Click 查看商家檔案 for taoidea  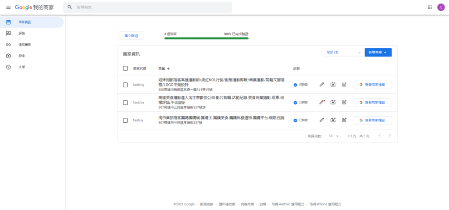pyautogui.click(x=373, y=102)
